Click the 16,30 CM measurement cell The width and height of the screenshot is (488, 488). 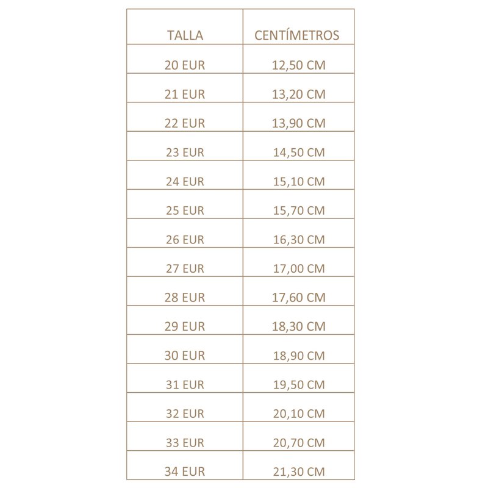[298, 239]
